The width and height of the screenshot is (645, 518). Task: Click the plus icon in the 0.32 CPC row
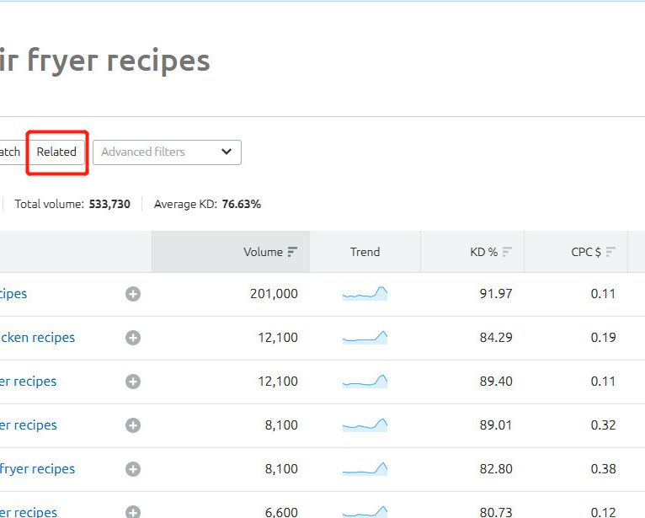coord(133,425)
